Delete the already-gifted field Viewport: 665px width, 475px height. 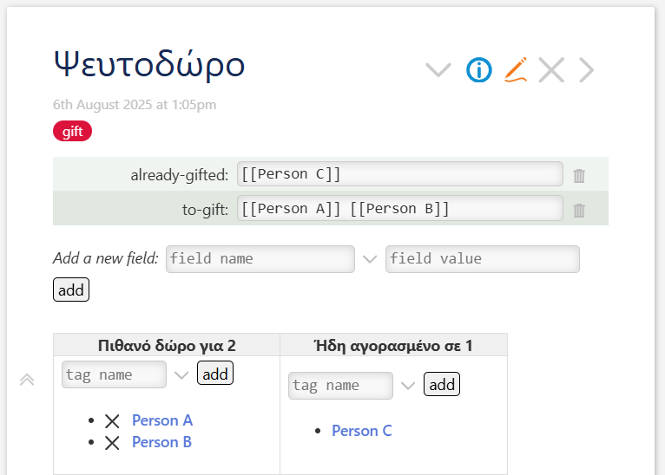coord(579,175)
